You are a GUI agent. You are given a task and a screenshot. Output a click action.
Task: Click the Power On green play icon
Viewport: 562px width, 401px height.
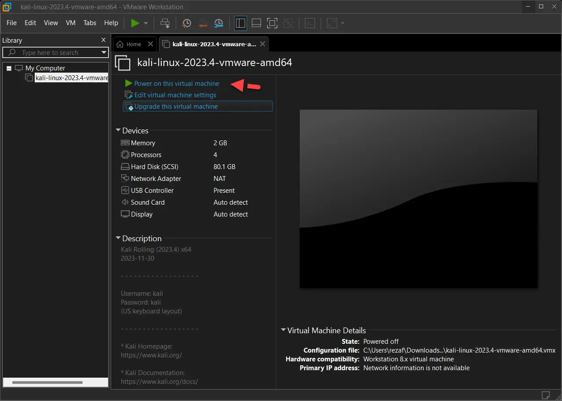coord(135,23)
